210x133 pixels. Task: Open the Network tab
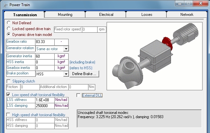pos(187,15)
